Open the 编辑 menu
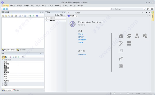Screen dimensions: 155x95 12,6
